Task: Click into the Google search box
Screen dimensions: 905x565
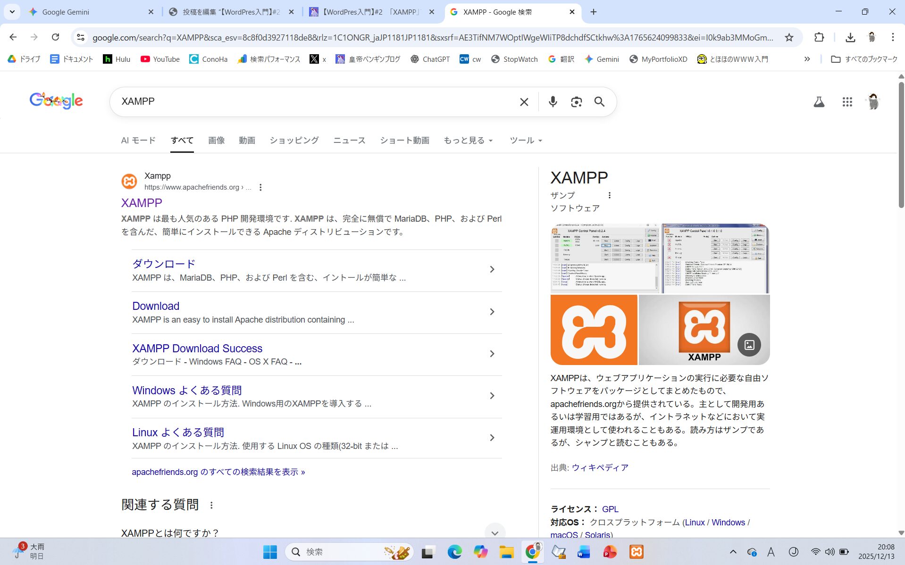Action: (x=316, y=101)
